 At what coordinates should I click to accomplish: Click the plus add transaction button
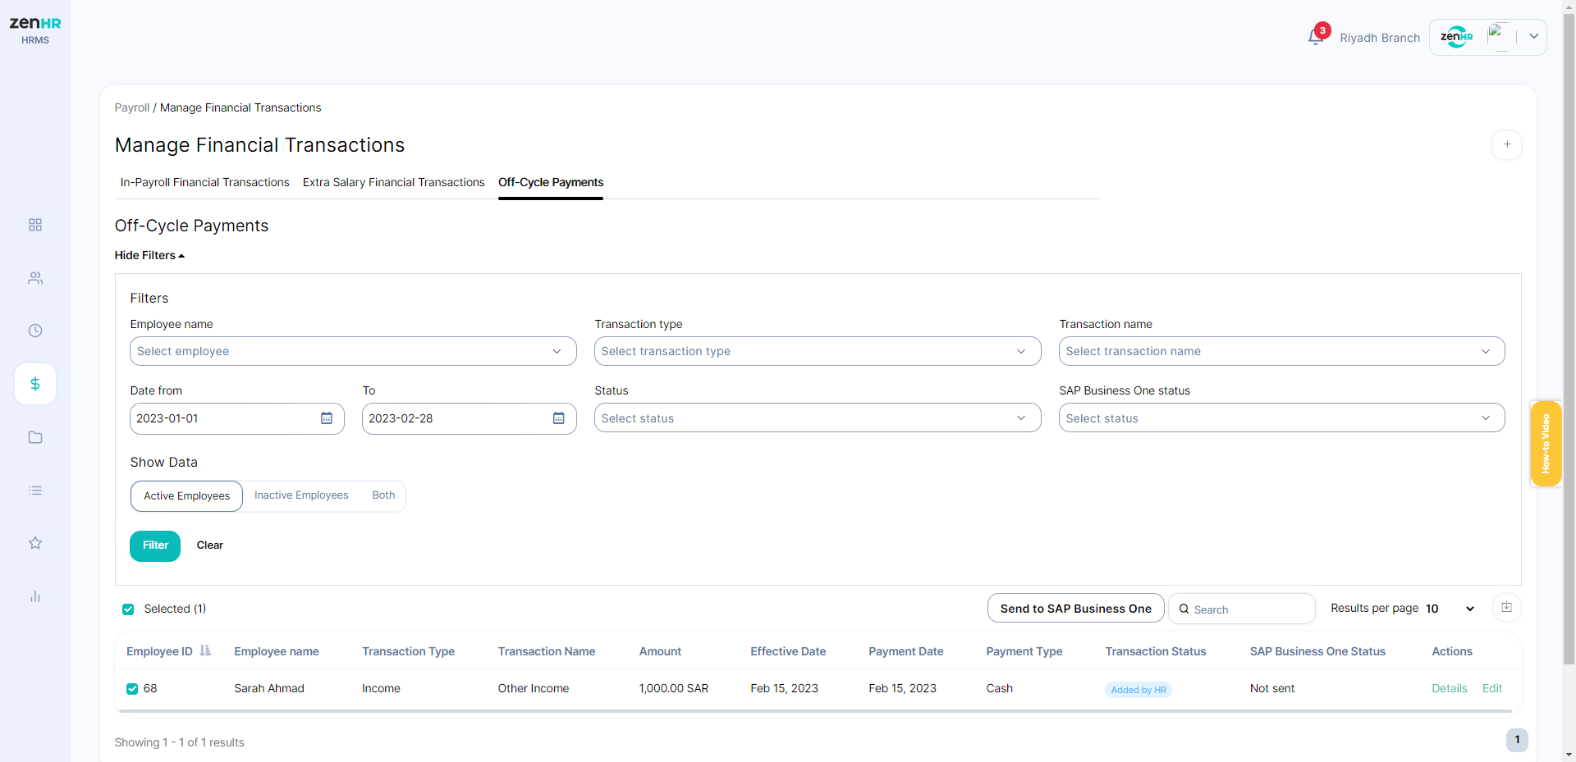click(x=1507, y=144)
